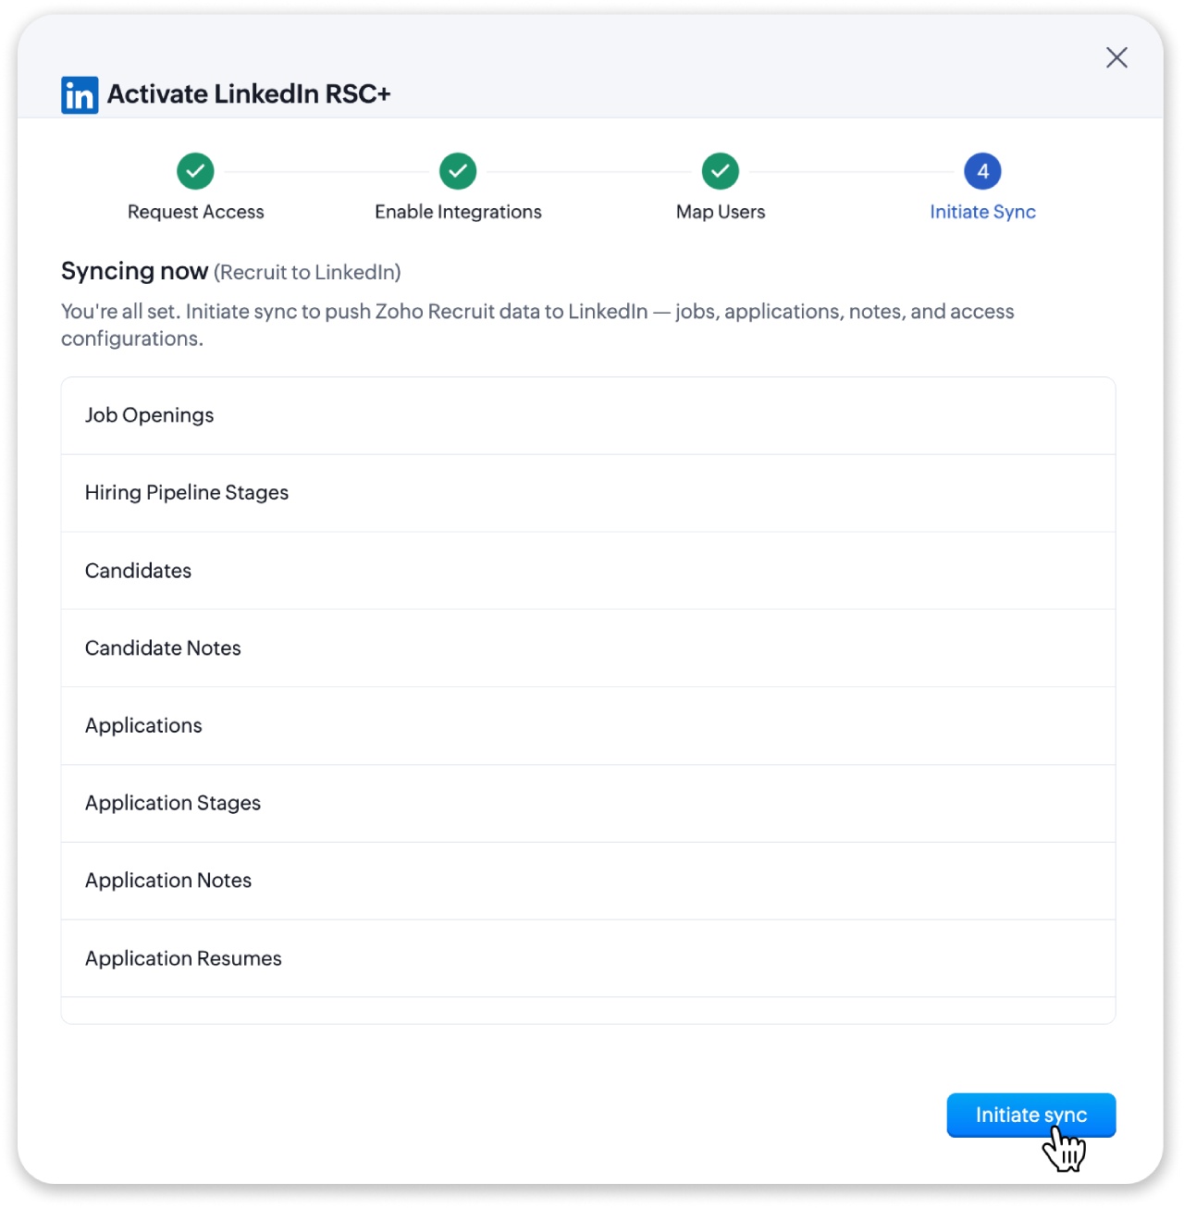Select the step 4 circle icon

(x=982, y=171)
